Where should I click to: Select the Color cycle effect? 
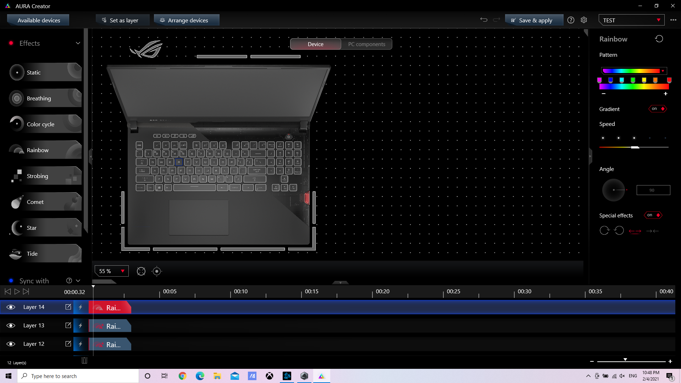45,124
